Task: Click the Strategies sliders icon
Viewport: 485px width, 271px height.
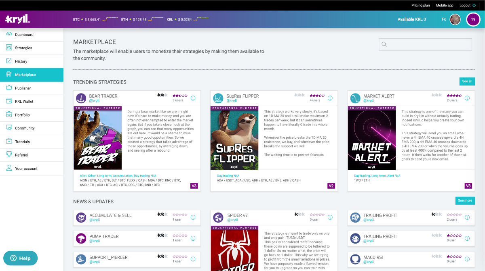Action: tap(9, 48)
